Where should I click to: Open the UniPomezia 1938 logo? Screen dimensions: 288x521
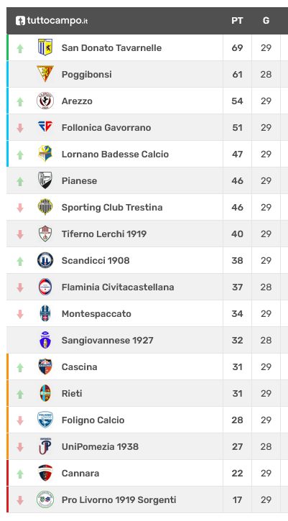[45, 446]
